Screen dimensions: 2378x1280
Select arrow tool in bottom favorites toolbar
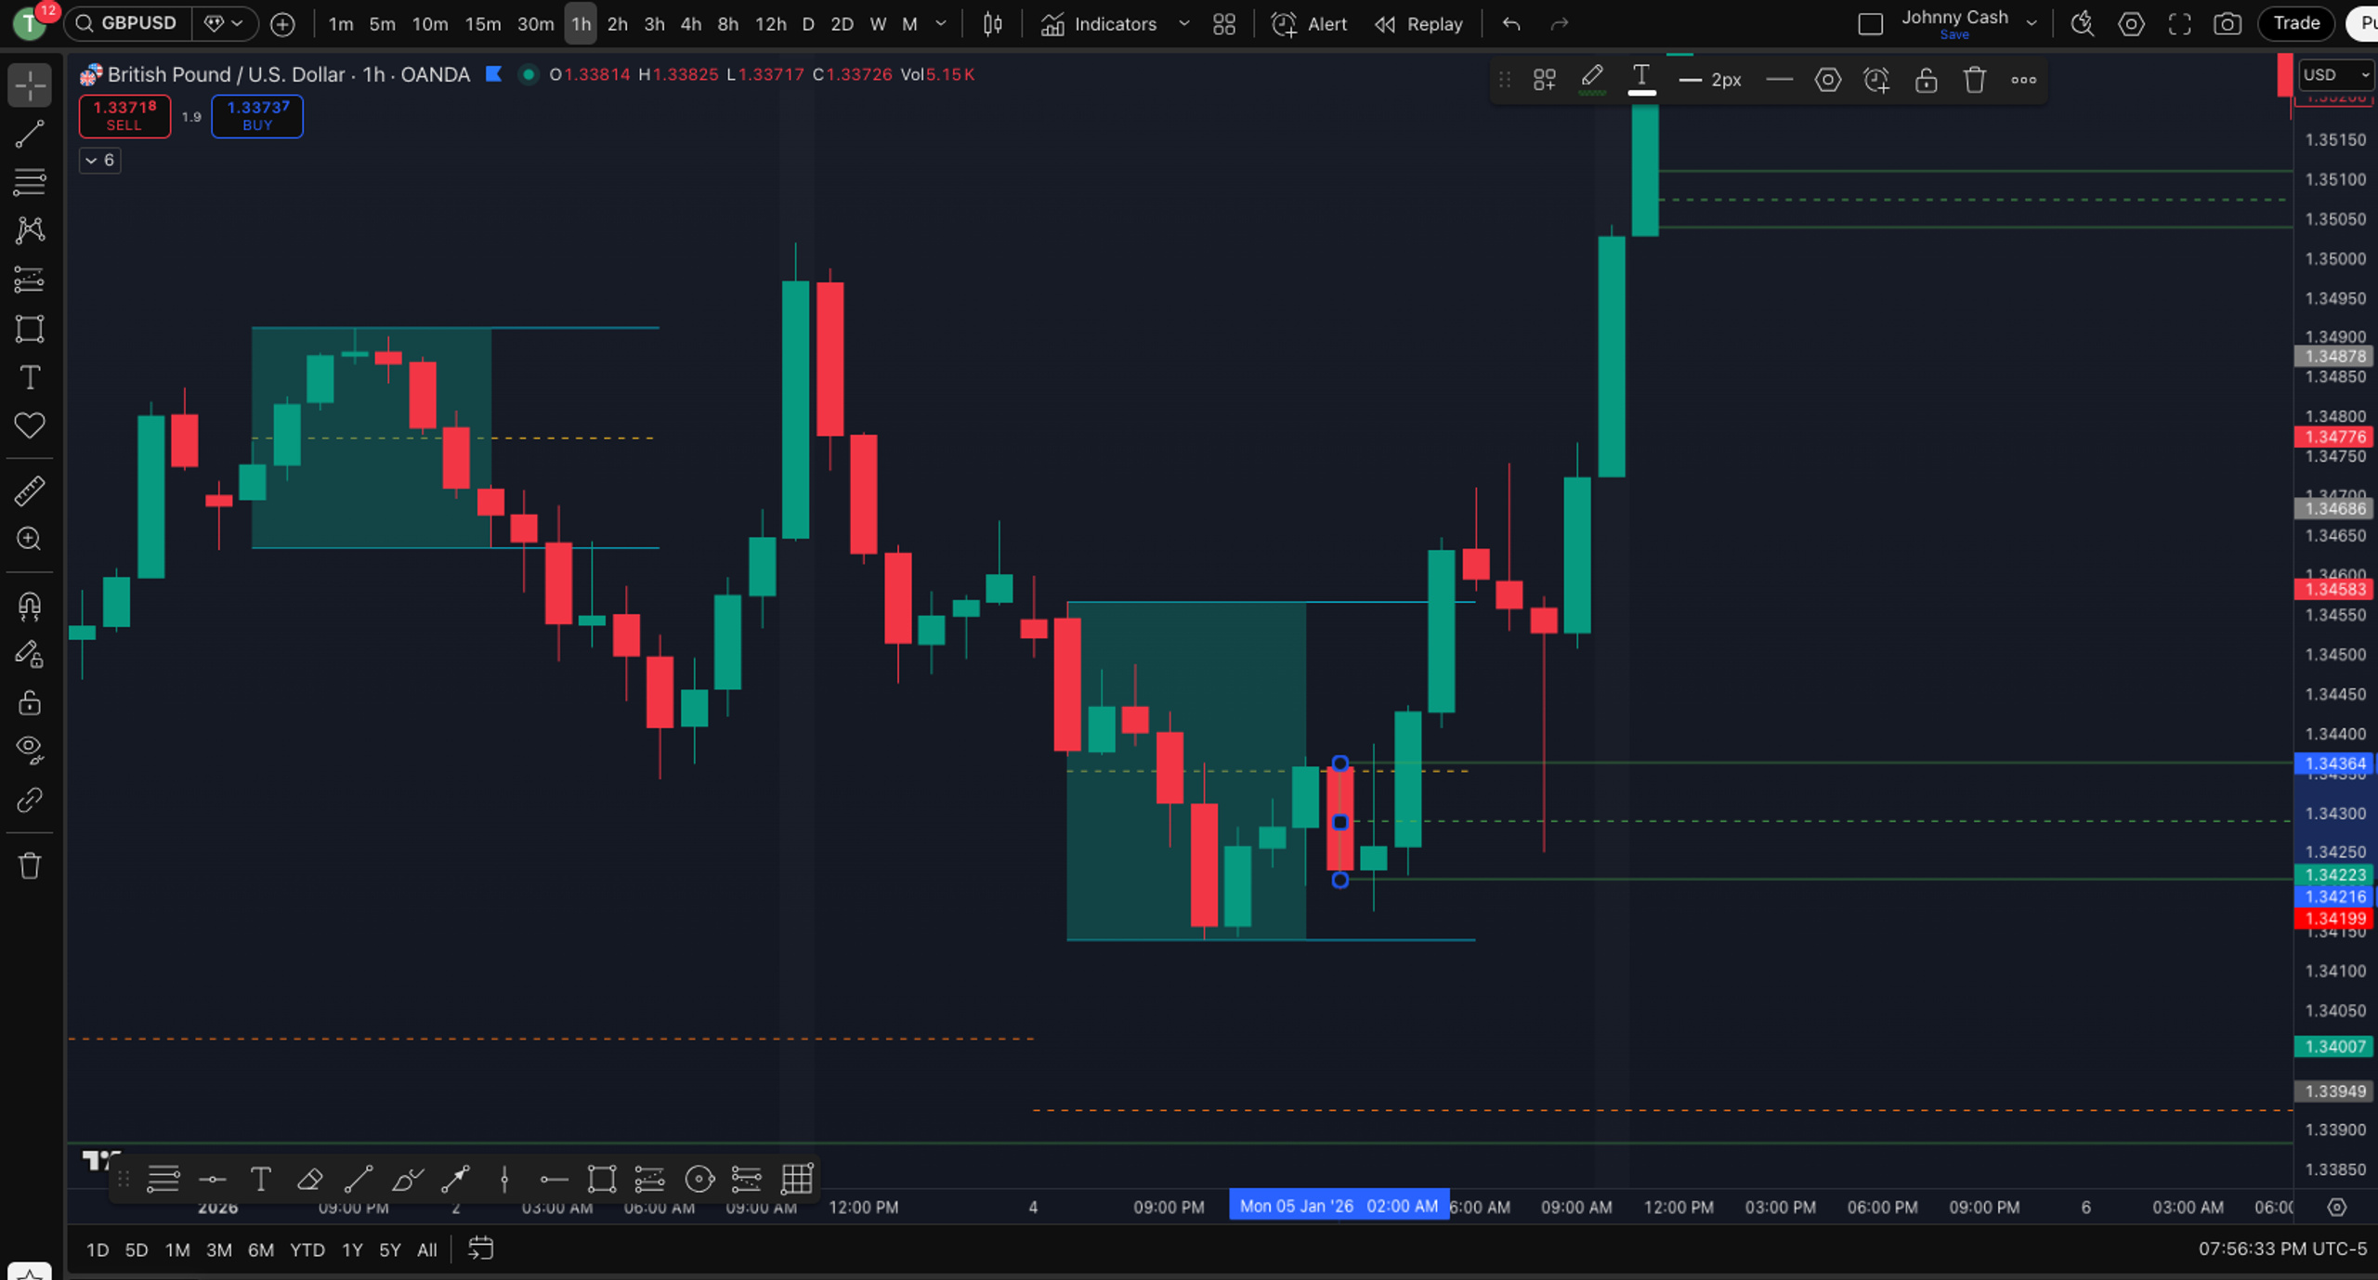[x=455, y=1180]
